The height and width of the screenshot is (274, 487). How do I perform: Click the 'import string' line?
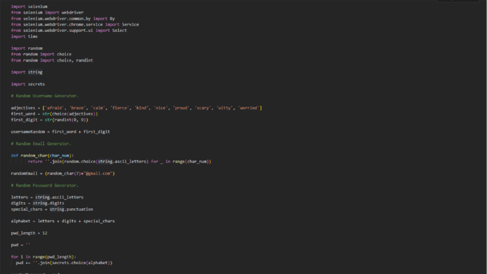point(26,72)
